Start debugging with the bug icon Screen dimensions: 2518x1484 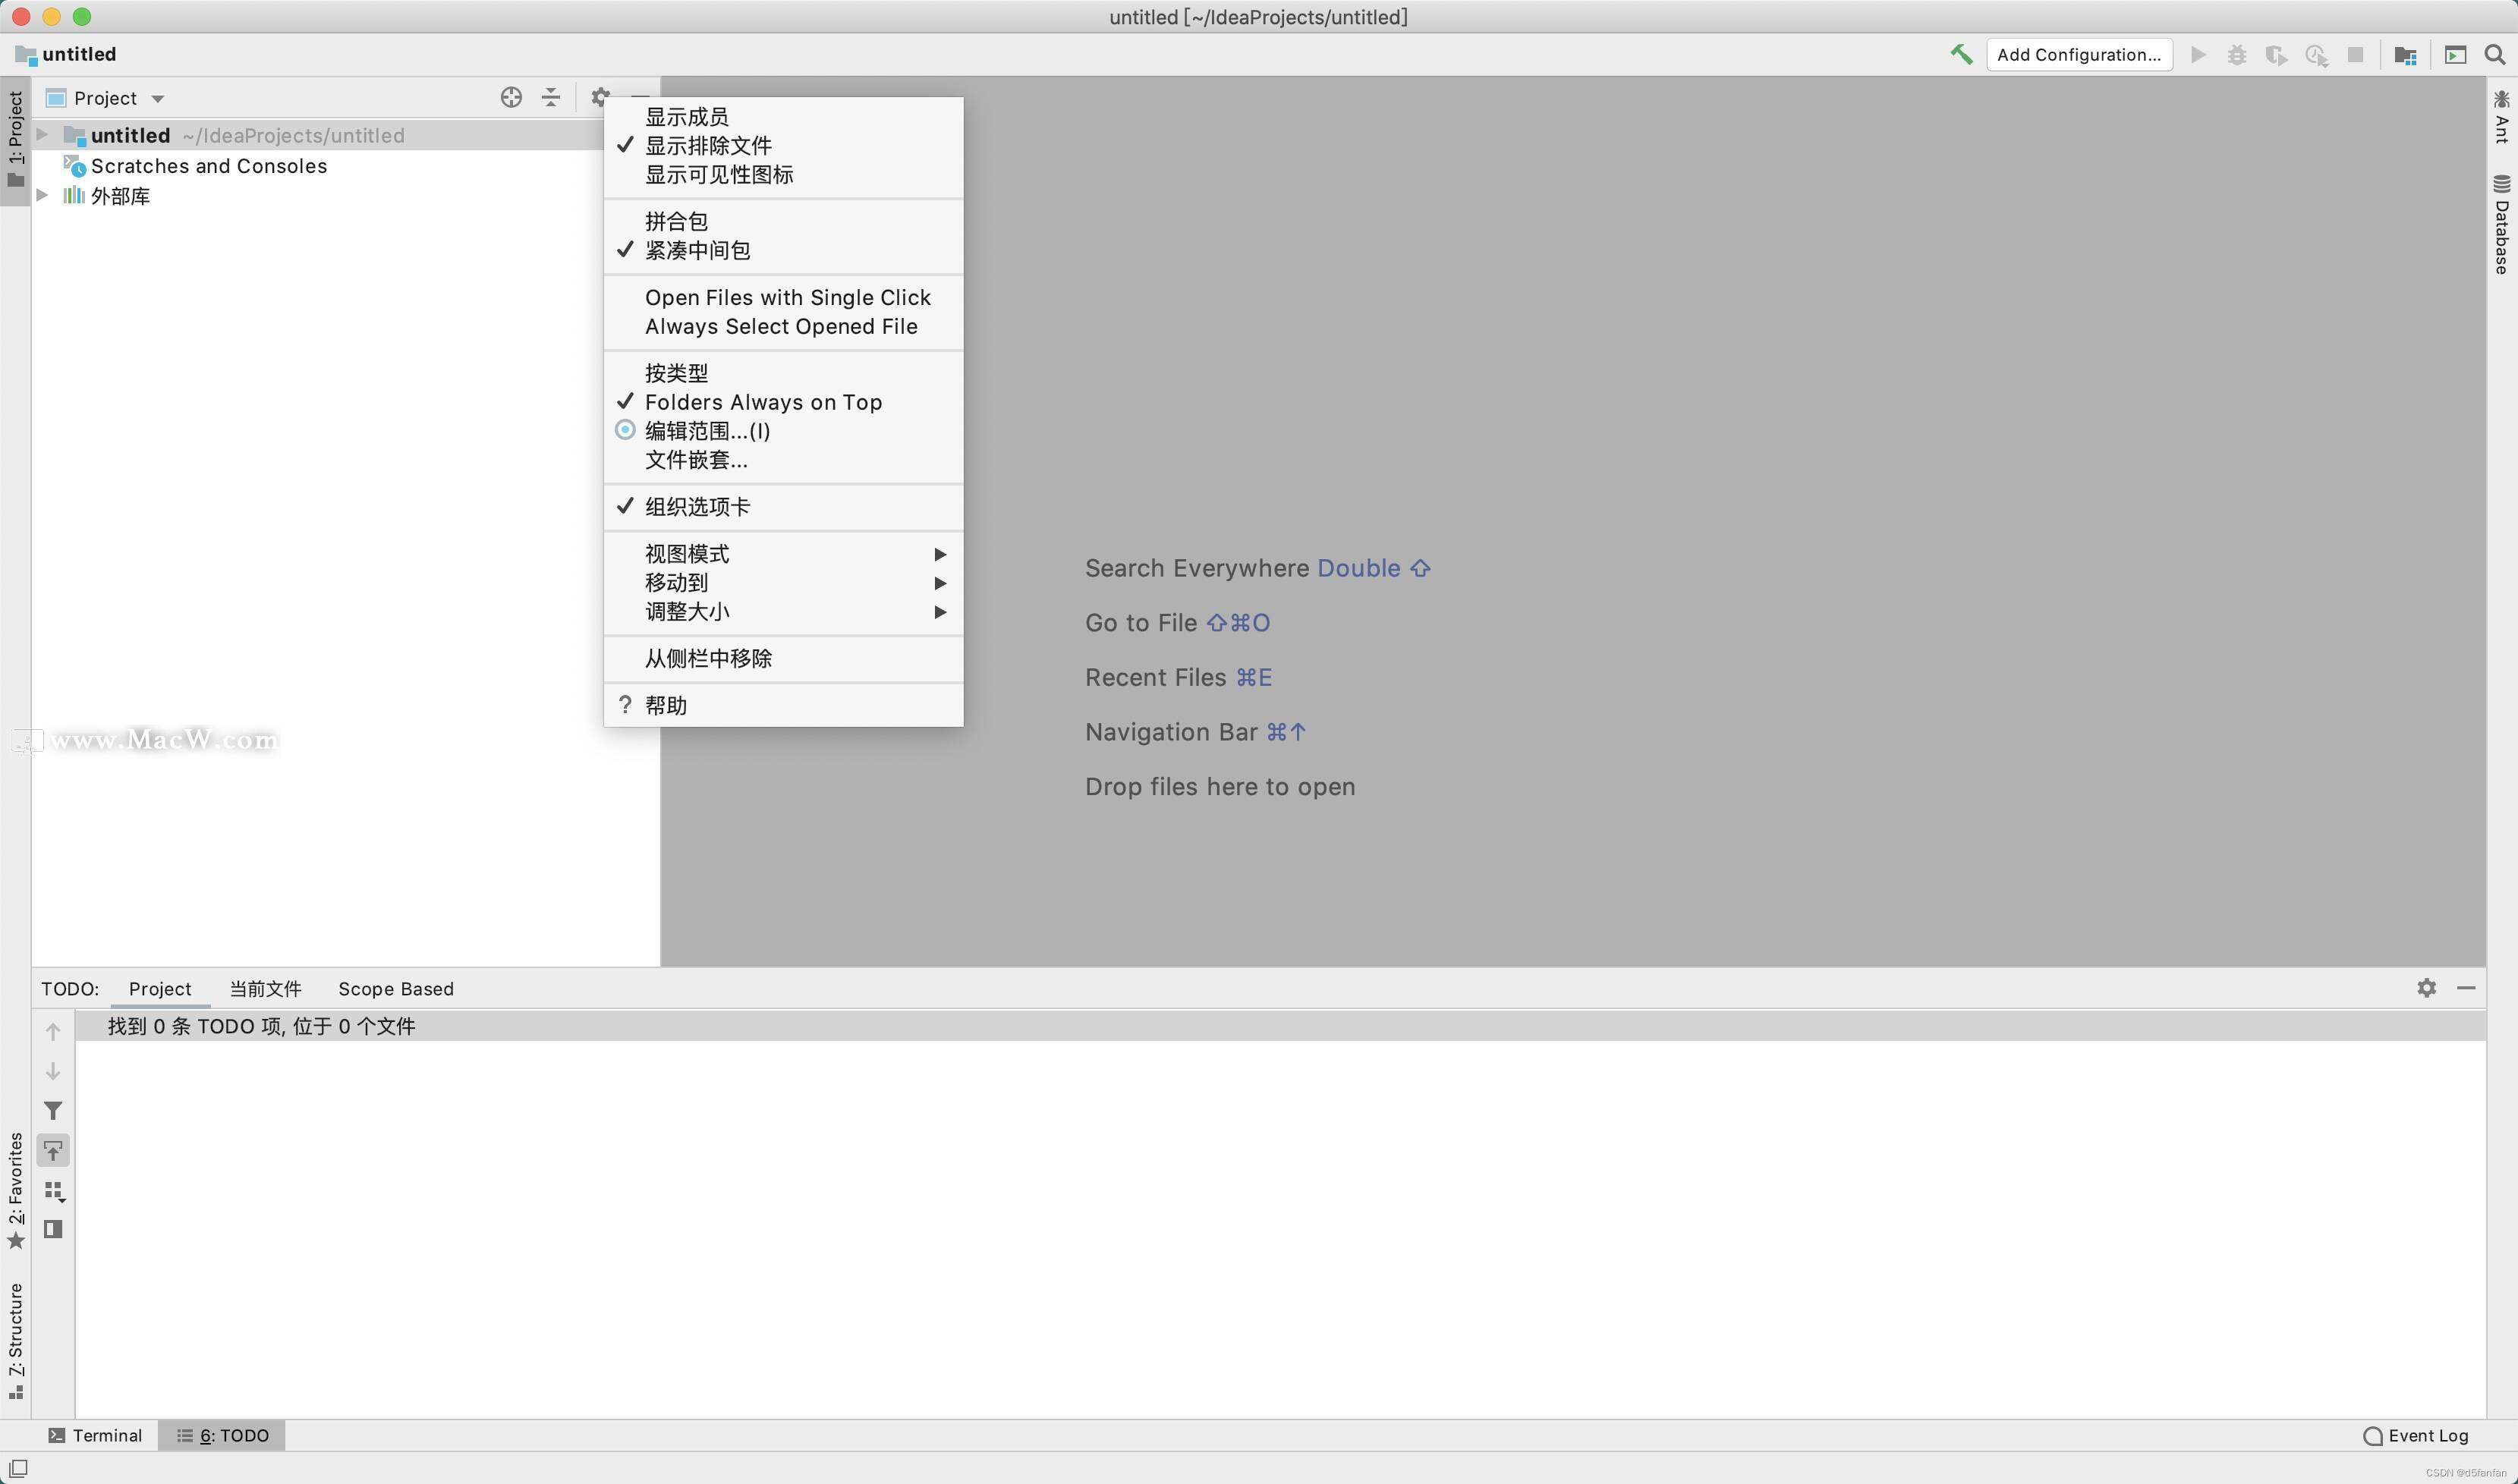coord(2237,56)
